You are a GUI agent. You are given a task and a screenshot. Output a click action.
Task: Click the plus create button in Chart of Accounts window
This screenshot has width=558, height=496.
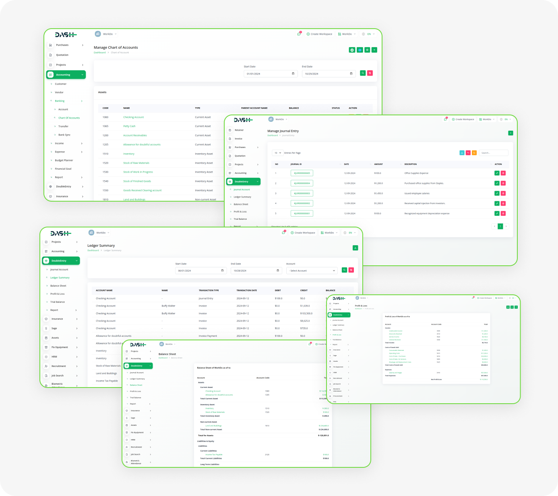[x=374, y=50]
